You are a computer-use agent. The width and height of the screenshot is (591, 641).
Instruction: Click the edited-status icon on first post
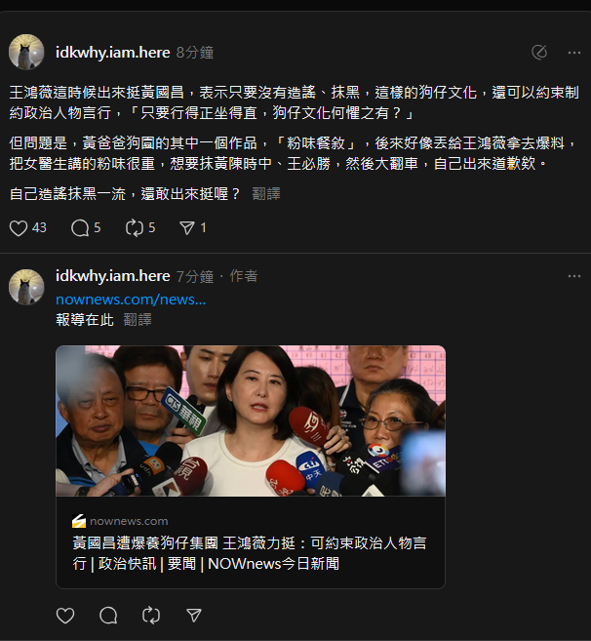pos(539,53)
